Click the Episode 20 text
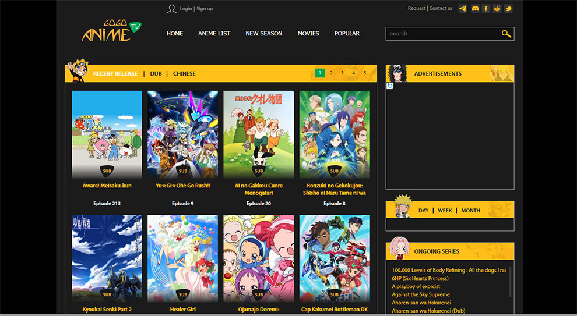 259,203
